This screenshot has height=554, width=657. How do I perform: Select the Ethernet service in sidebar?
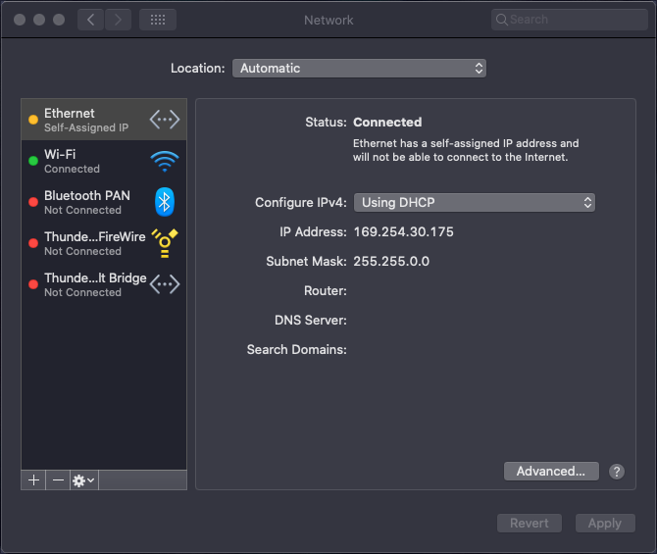click(104, 120)
